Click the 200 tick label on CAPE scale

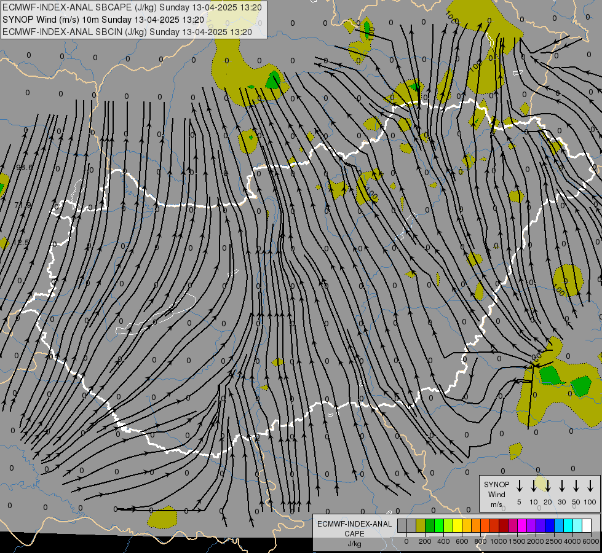click(425, 541)
